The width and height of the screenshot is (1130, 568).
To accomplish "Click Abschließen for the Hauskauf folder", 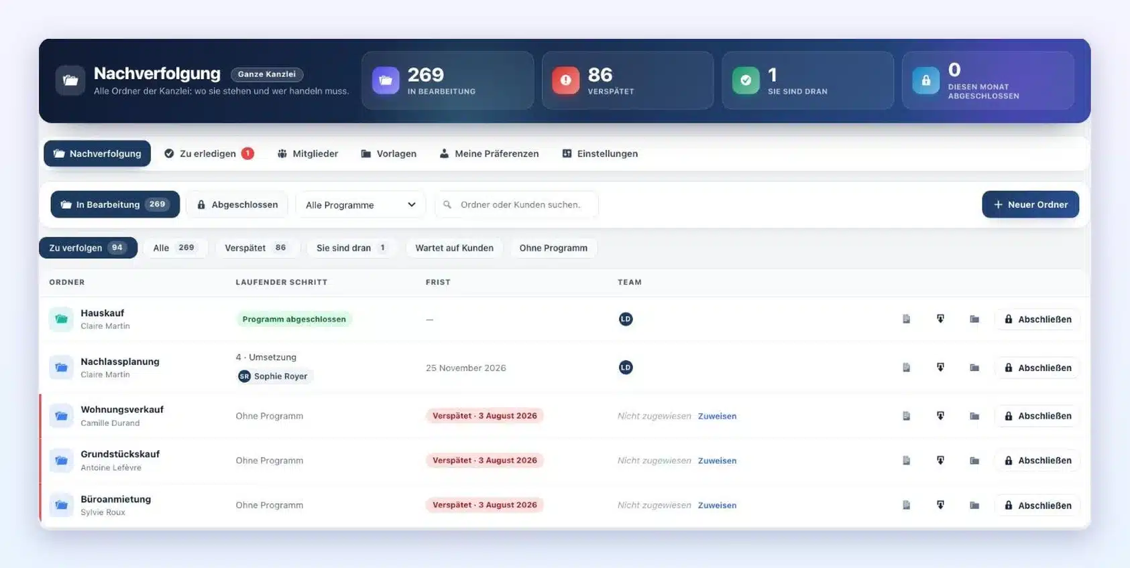I will pyautogui.click(x=1037, y=319).
